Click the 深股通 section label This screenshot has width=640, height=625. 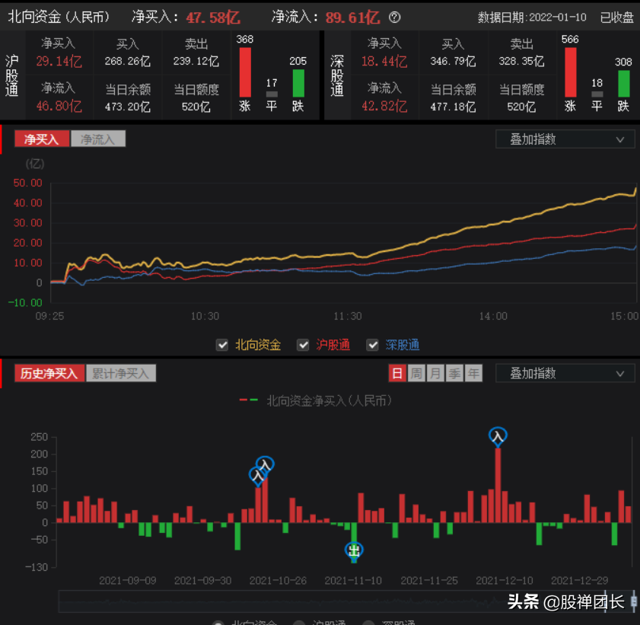point(337,76)
